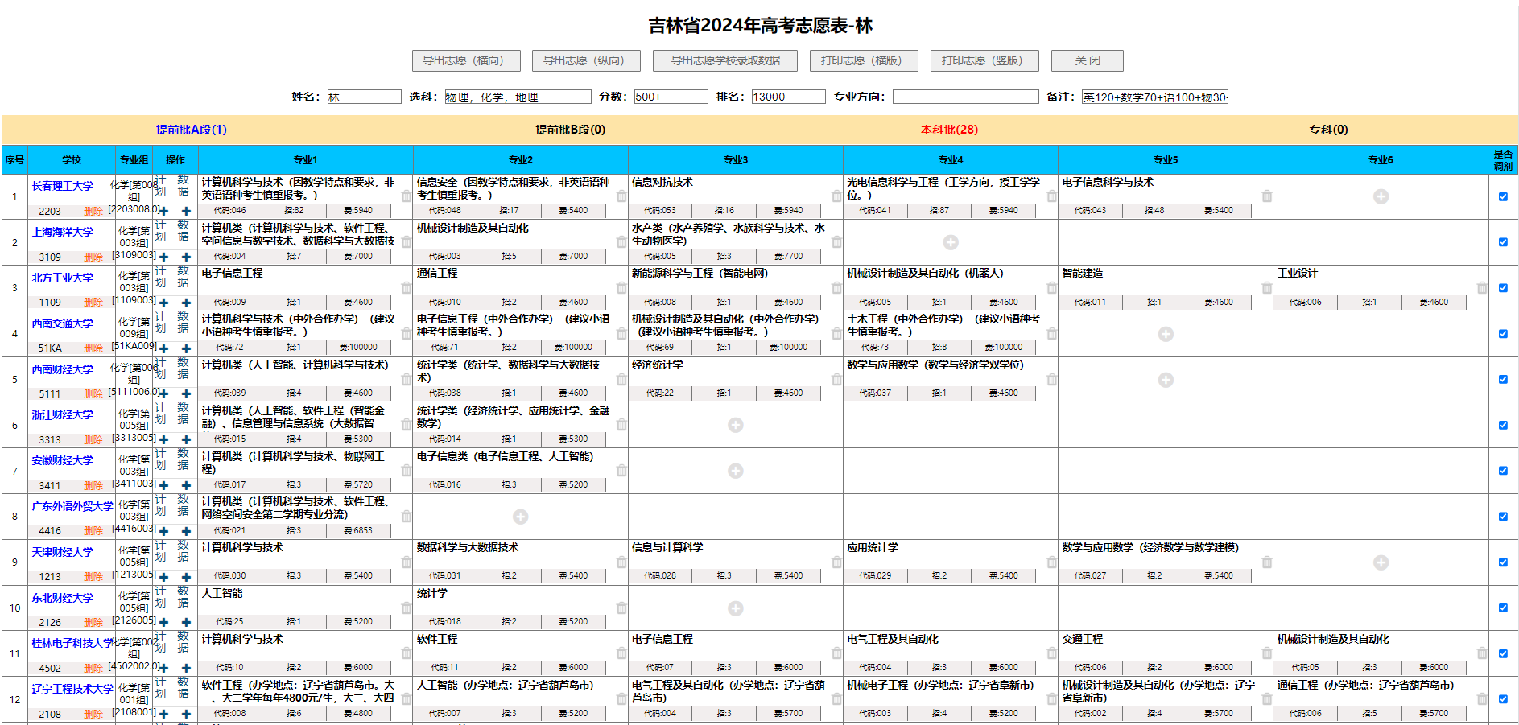The image size is (1519, 725).
Task: Select the 本科批(28) tab
Action: 950,130
